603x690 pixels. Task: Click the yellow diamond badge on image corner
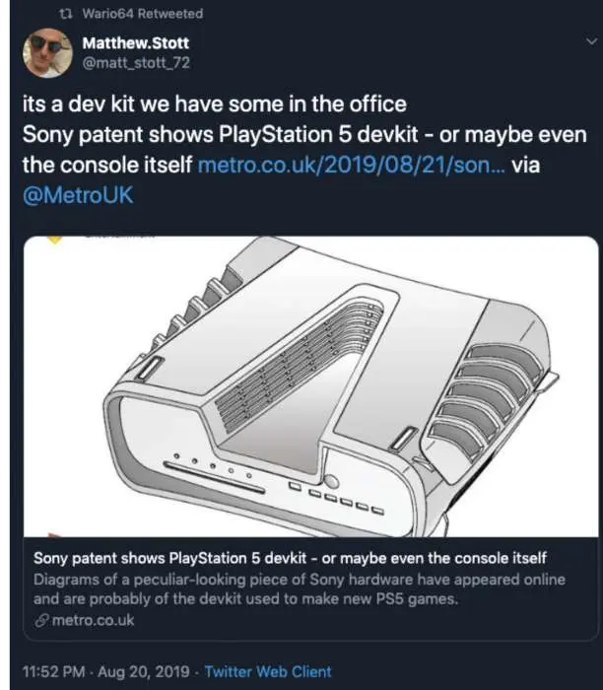[54, 240]
